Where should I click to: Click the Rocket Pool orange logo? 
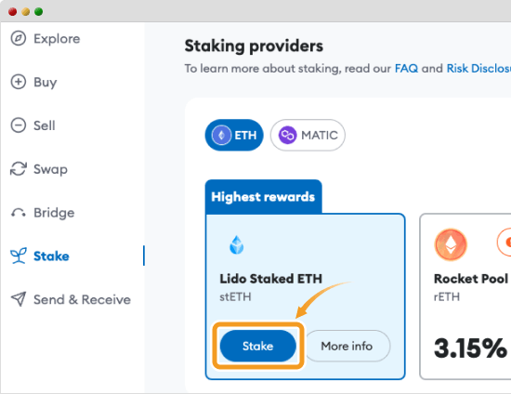pos(451,244)
